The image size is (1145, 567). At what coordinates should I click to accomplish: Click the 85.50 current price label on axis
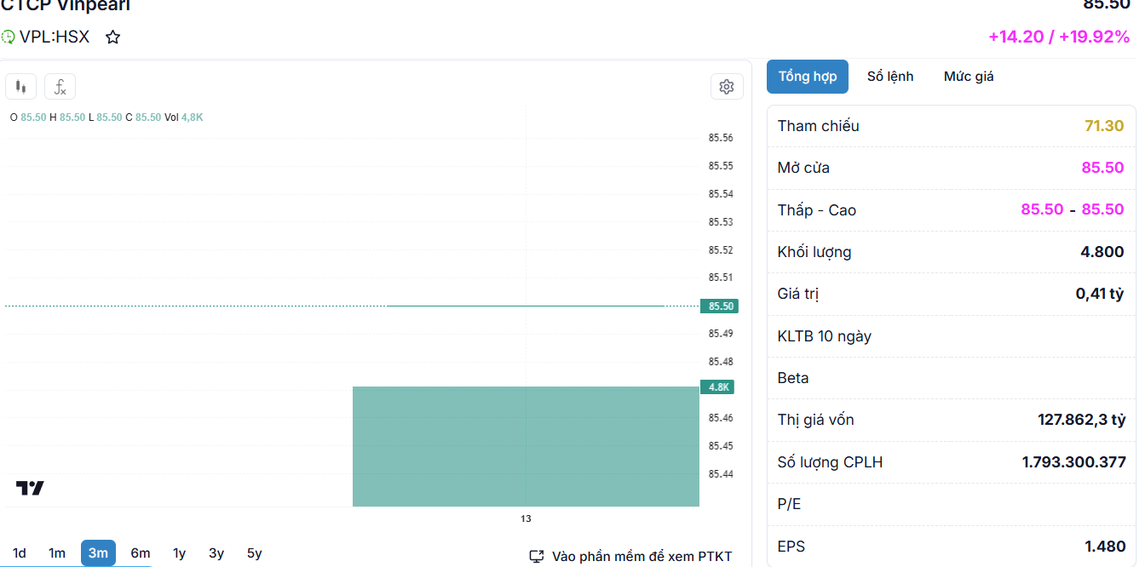718,306
